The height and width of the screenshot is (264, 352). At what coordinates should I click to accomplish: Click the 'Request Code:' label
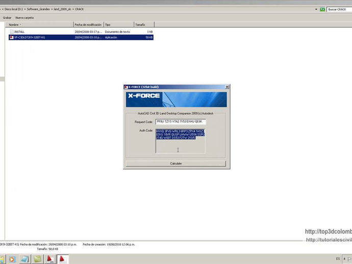pyautogui.click(x=143, y=122)
